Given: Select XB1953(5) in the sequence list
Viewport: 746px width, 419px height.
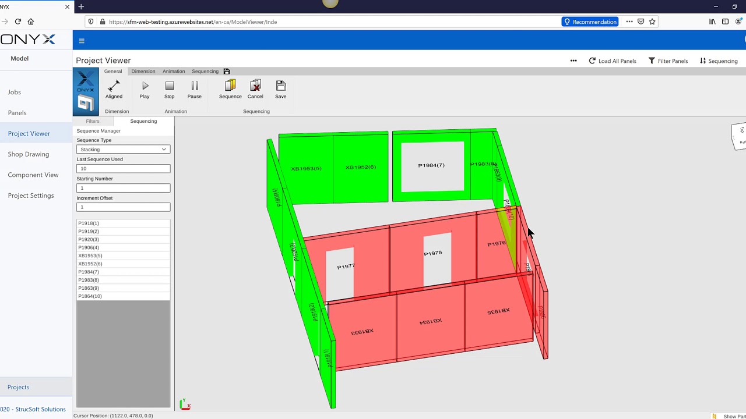Looking at the screenshot, I should (x=123, y=256).
